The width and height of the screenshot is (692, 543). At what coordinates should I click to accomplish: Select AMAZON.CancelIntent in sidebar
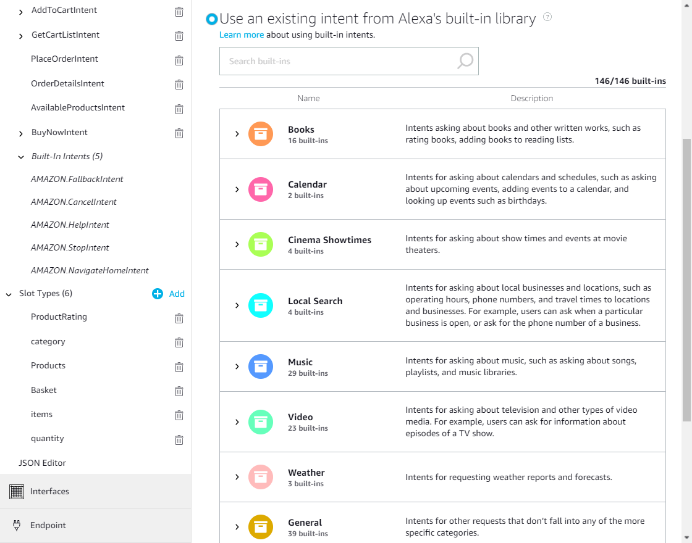(x=74, y=202)
